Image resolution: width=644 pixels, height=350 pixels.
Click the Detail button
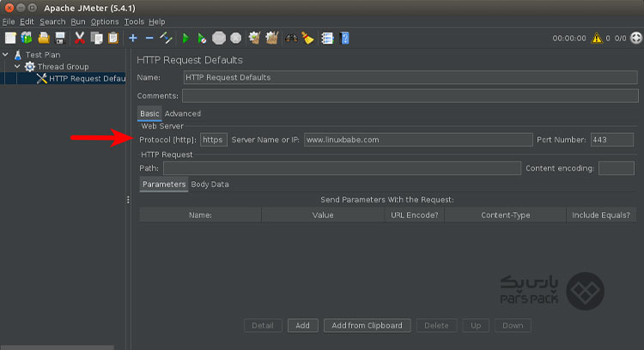[263, 325]
